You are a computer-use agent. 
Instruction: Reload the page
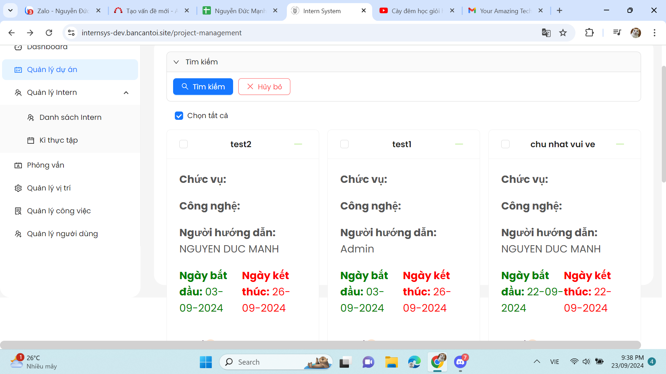point(49,33)
